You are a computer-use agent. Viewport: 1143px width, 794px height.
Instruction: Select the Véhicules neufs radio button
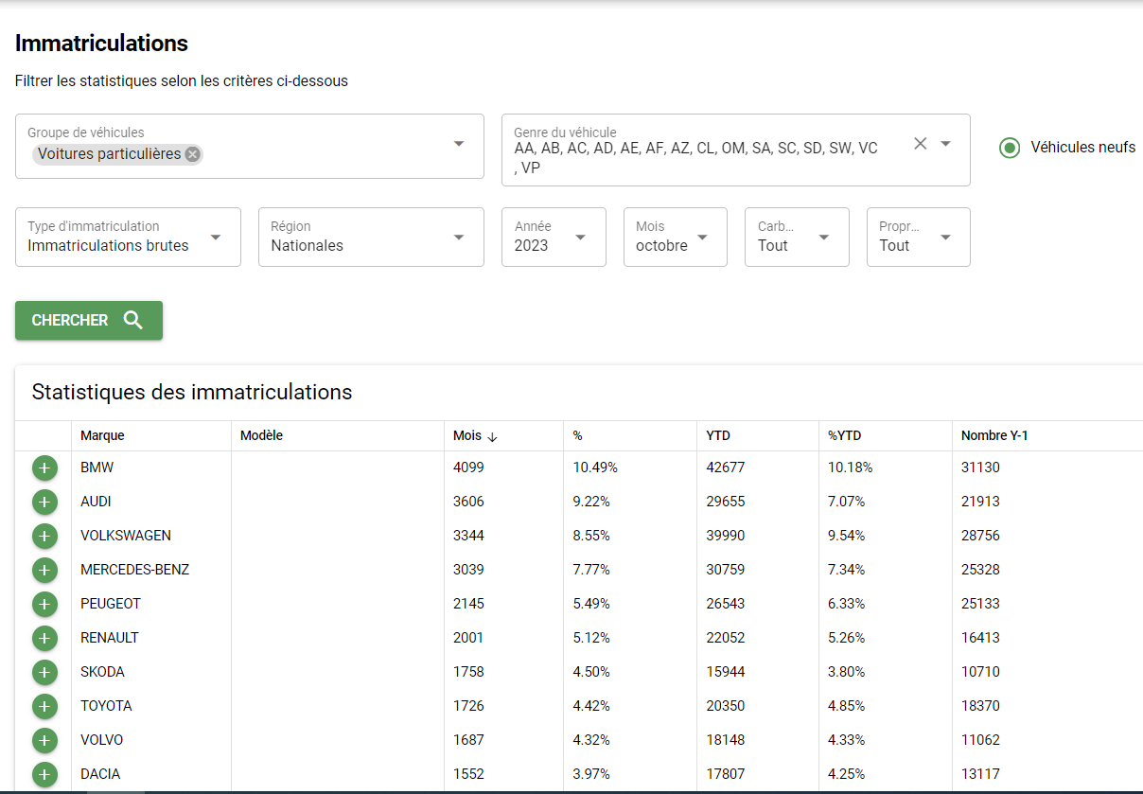coord(1010,148)
